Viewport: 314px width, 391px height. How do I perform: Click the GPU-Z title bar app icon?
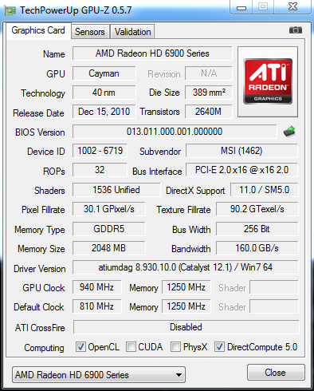click(10, 10)
